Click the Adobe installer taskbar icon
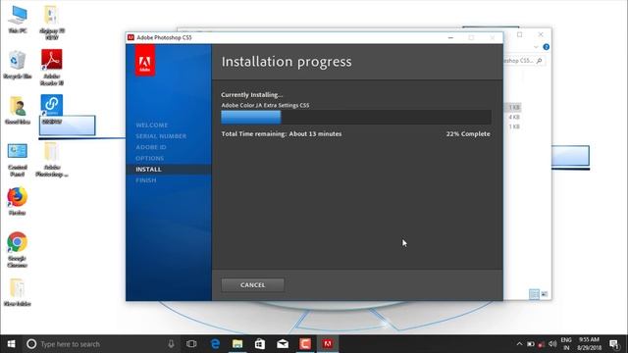Image resolution: width=628 pixels, height=353 pixels. [x=328, y=344]
